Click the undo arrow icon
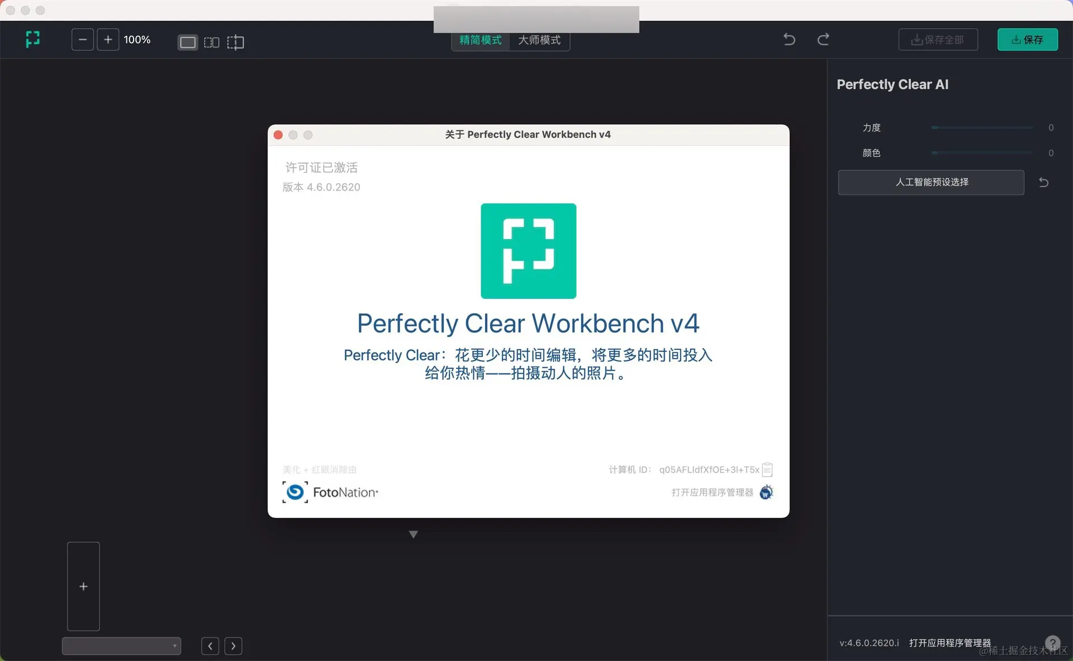This screenshot has height=661, width=1073. tap(789, 39)
